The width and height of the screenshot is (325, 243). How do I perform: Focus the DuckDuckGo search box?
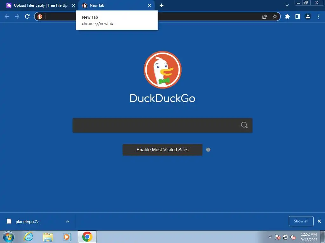[162, 125]
